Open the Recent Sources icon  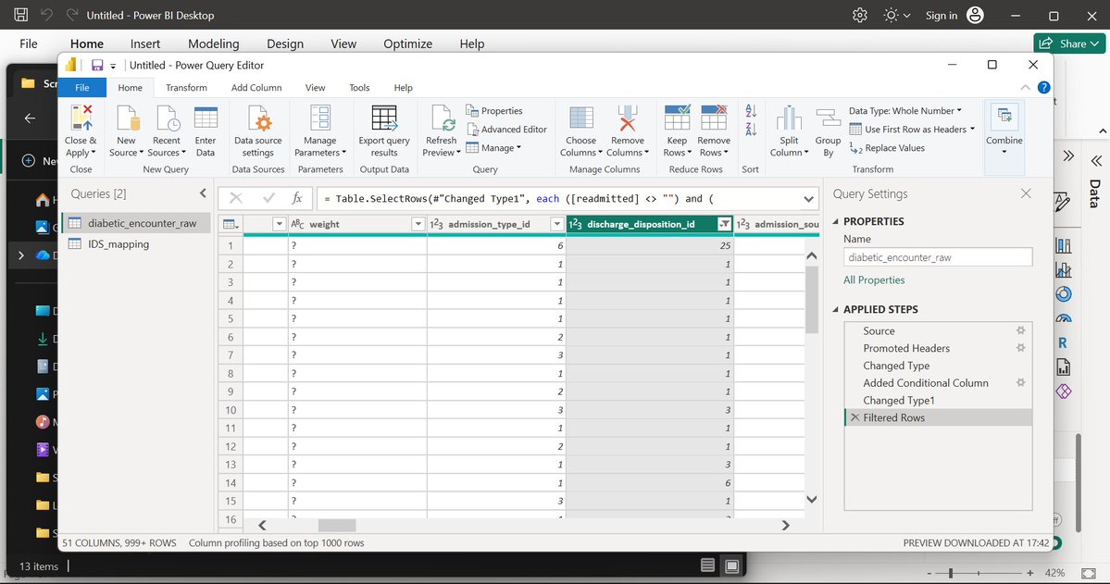pyautogui.click(x=167, y=118)
